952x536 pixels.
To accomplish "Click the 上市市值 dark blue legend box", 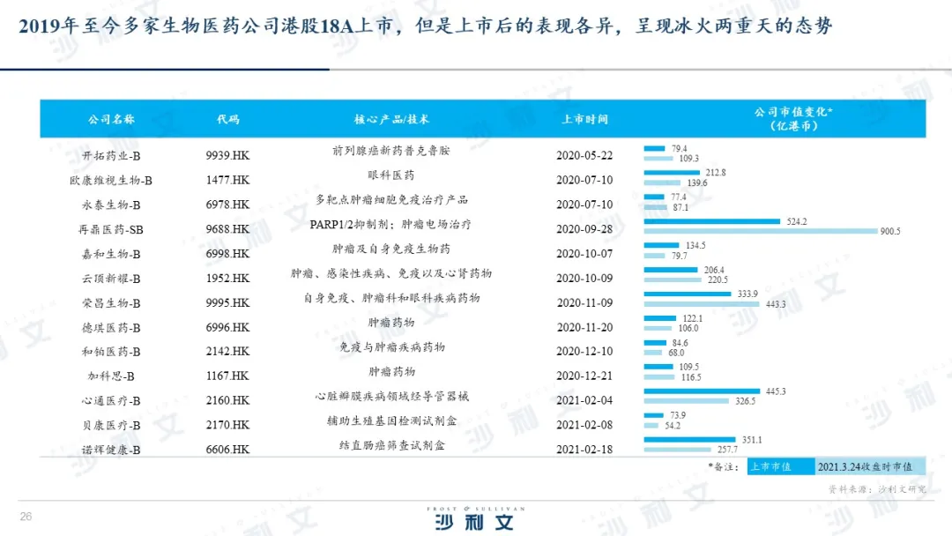I will [x=770, y=466].
